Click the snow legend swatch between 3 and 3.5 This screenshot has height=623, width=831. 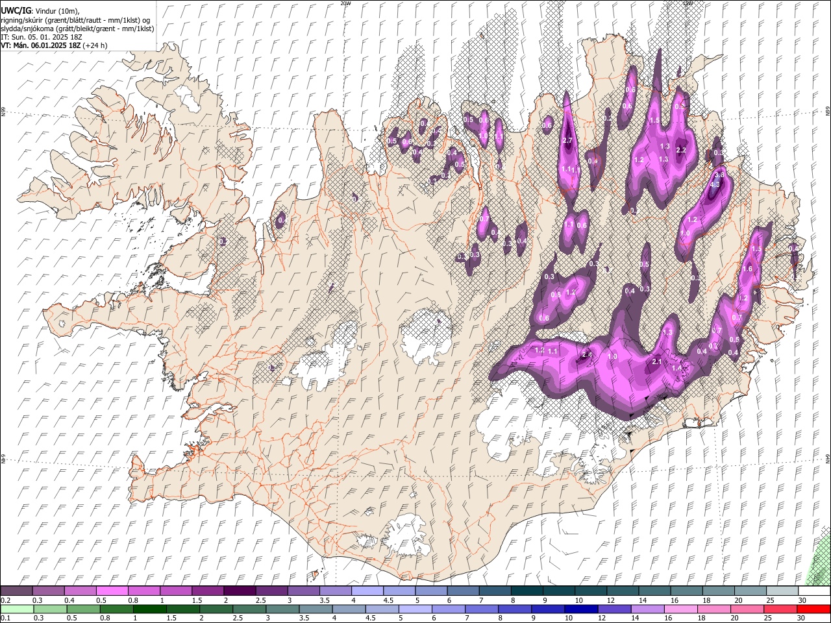pyautogui.click(x=303, y=591)
